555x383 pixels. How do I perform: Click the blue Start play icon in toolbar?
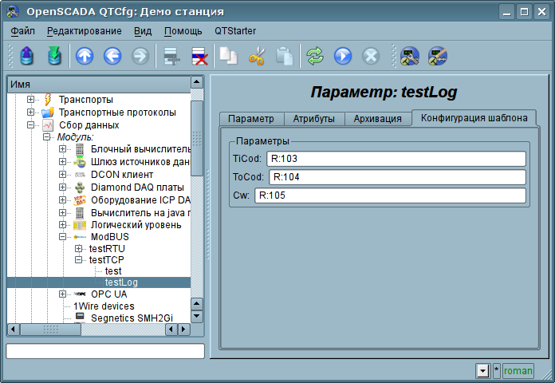coord(342,56)
